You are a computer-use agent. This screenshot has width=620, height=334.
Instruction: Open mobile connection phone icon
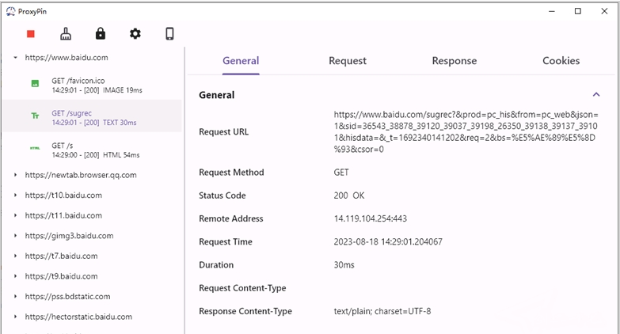point(169,34)
